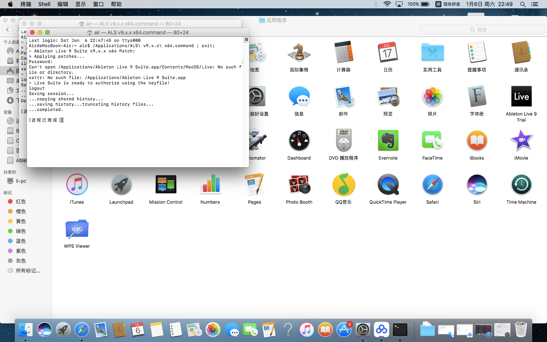The height and width of the screenshot is (342, 547).
Task: Open the 终端 Terminal menu
Action: (x=26, y=4)
